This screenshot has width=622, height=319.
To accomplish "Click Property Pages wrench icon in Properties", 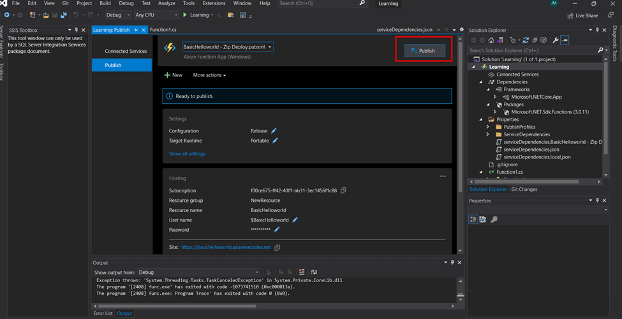I will (494, 219).
